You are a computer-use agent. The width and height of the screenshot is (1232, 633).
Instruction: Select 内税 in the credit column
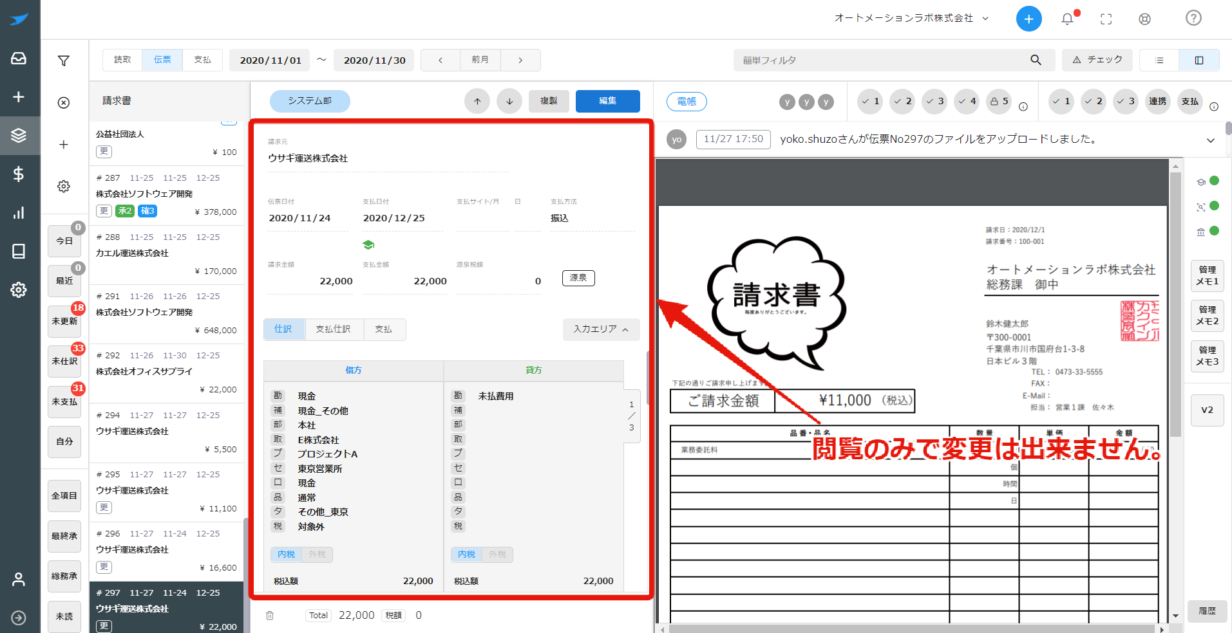pyautogui.click(x=466, y=555)
